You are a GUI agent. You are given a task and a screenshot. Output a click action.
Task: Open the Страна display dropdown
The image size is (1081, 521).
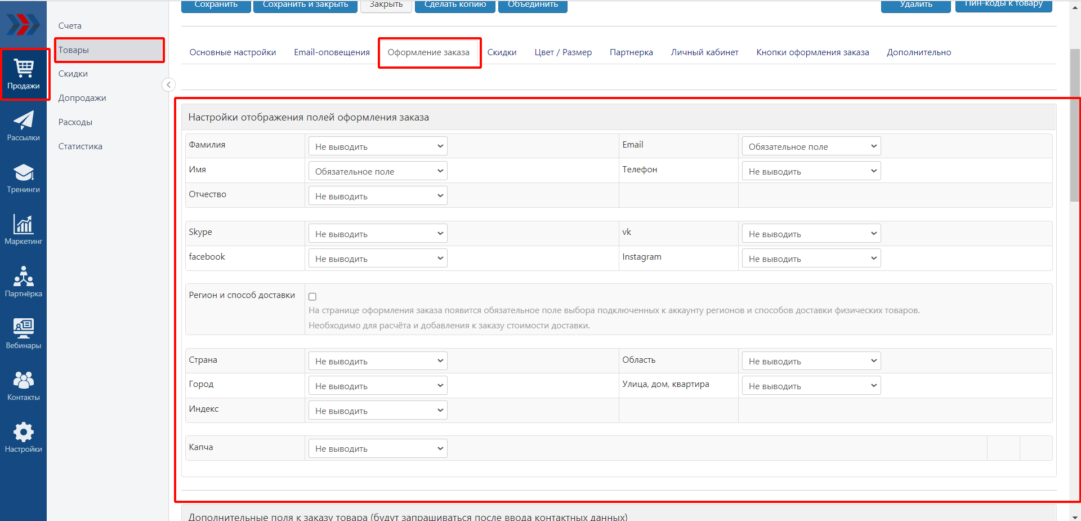(378, 361)
